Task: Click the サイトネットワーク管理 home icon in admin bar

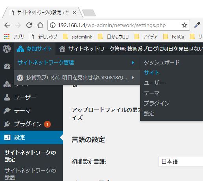Action: pos(62,49)
